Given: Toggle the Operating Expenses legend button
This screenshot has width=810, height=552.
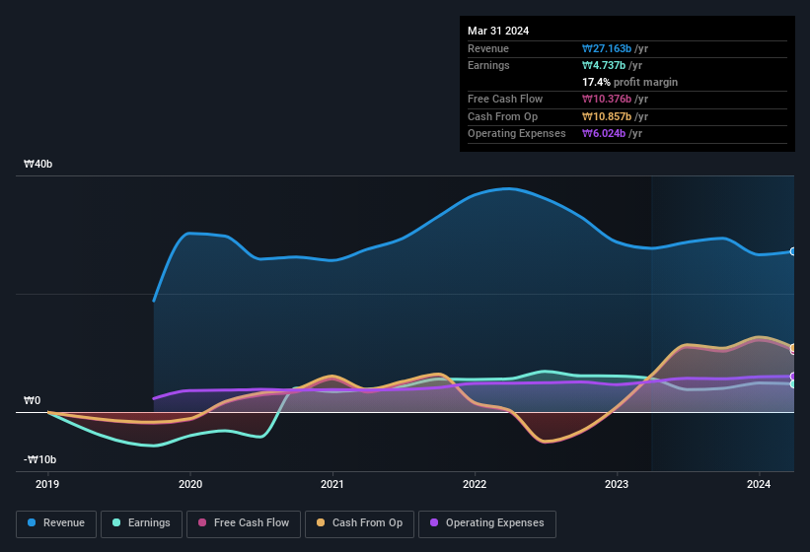Looking at the screenshot, I should 487,523.
